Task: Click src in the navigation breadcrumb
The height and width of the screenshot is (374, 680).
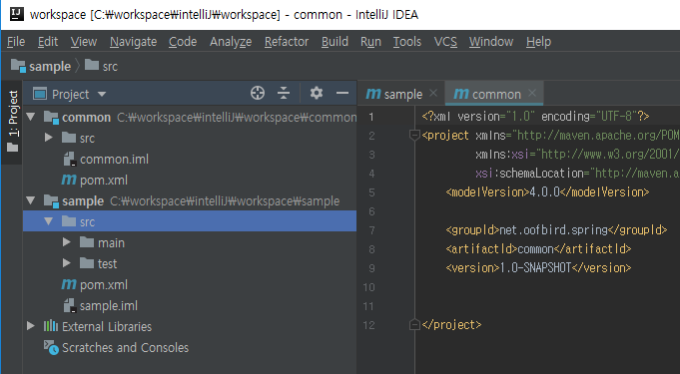Action: 110,66
